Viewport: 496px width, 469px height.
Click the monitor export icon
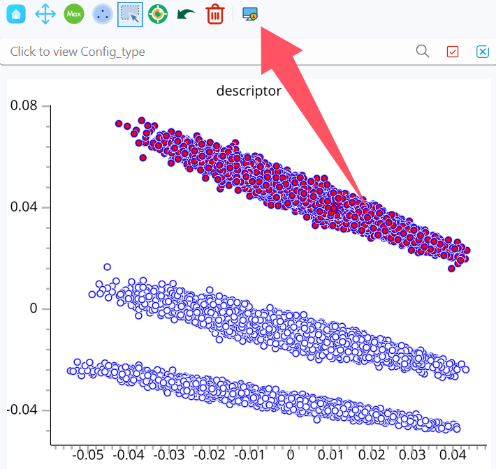250,14
